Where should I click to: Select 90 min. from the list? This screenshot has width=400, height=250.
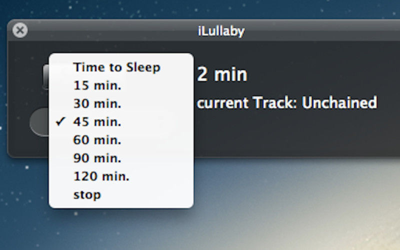[121, 158]
